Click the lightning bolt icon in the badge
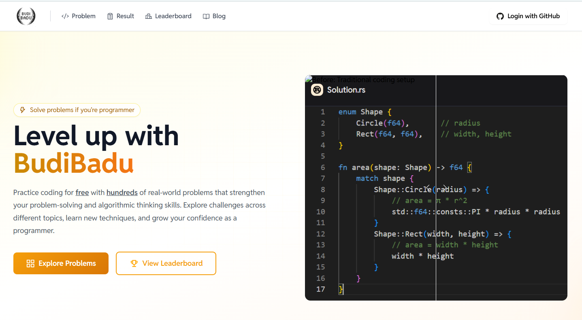 click(x=23, y=110)
